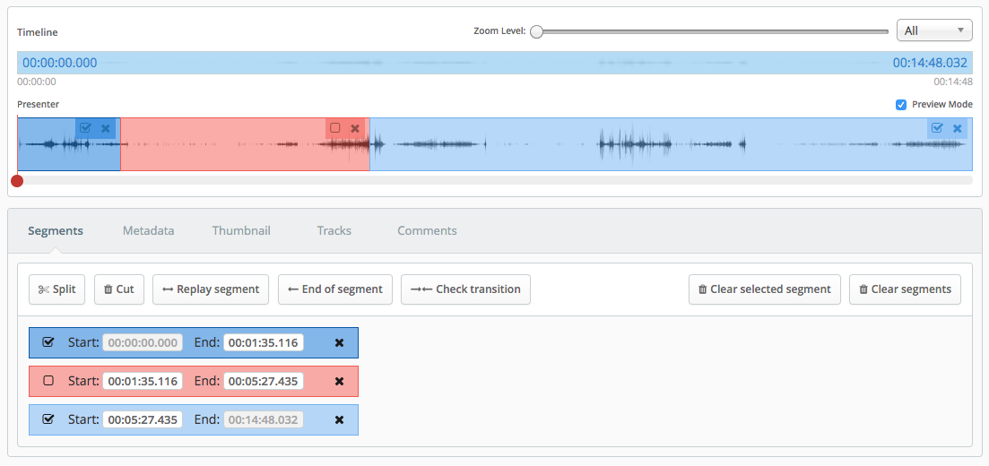Click the trash Cut button
This screenshot has width=989, height=466.
tap(119, 289)
